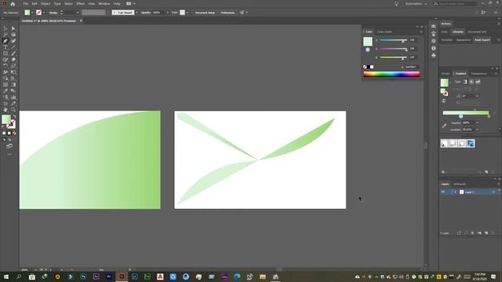The height and width of the screenshot is (282, 502).
Task: Select the Shape Builder tool
Action: point(5,78)
